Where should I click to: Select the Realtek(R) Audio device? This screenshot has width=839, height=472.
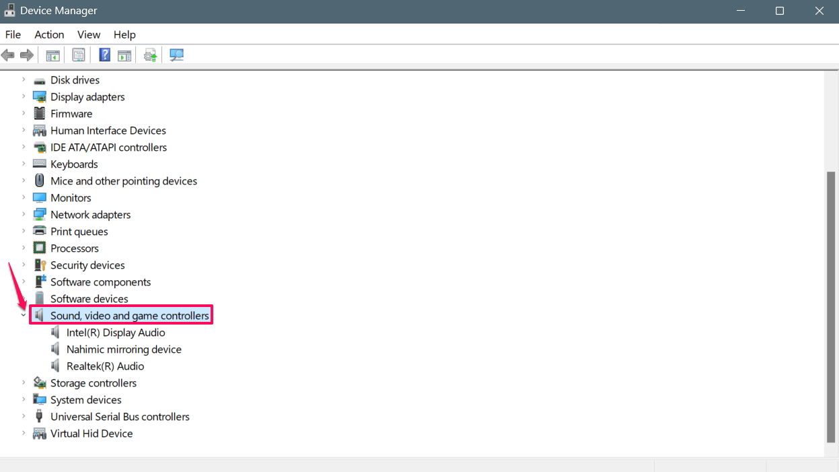tap(105, 366)
